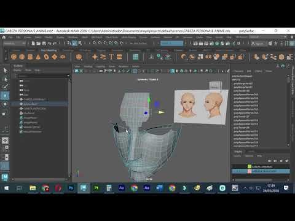Image resolution: width=295 pixels, height=221 pixels.
Task: Click the face reference image plane in viewport
Action: [201, 107]
